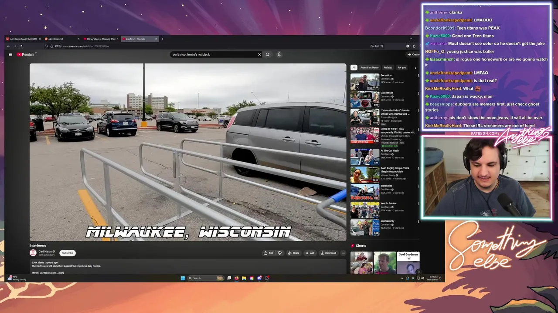
Task: Expand the description with ...more
Action: 61,273
